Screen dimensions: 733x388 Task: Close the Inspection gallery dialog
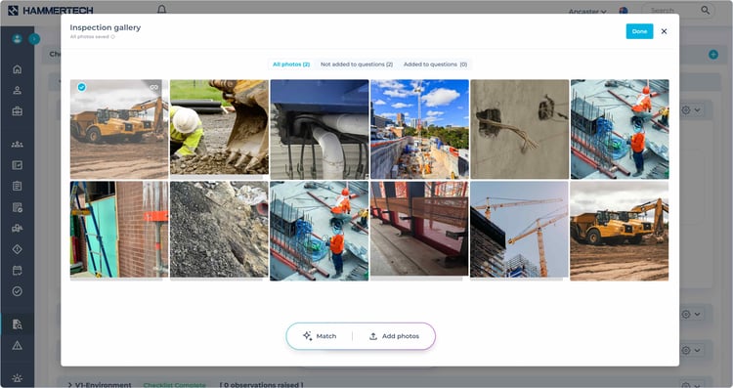pyautogui.click(x=664, y=31)
